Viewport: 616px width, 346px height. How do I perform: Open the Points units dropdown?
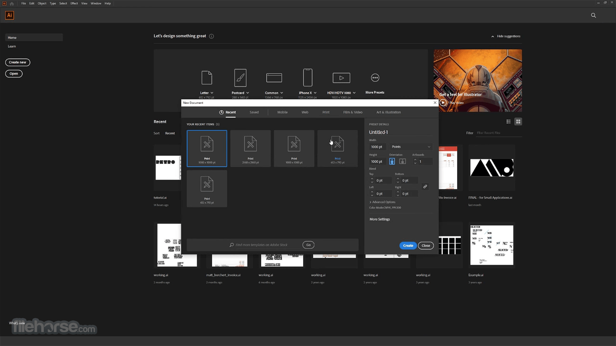pos(411,146)
